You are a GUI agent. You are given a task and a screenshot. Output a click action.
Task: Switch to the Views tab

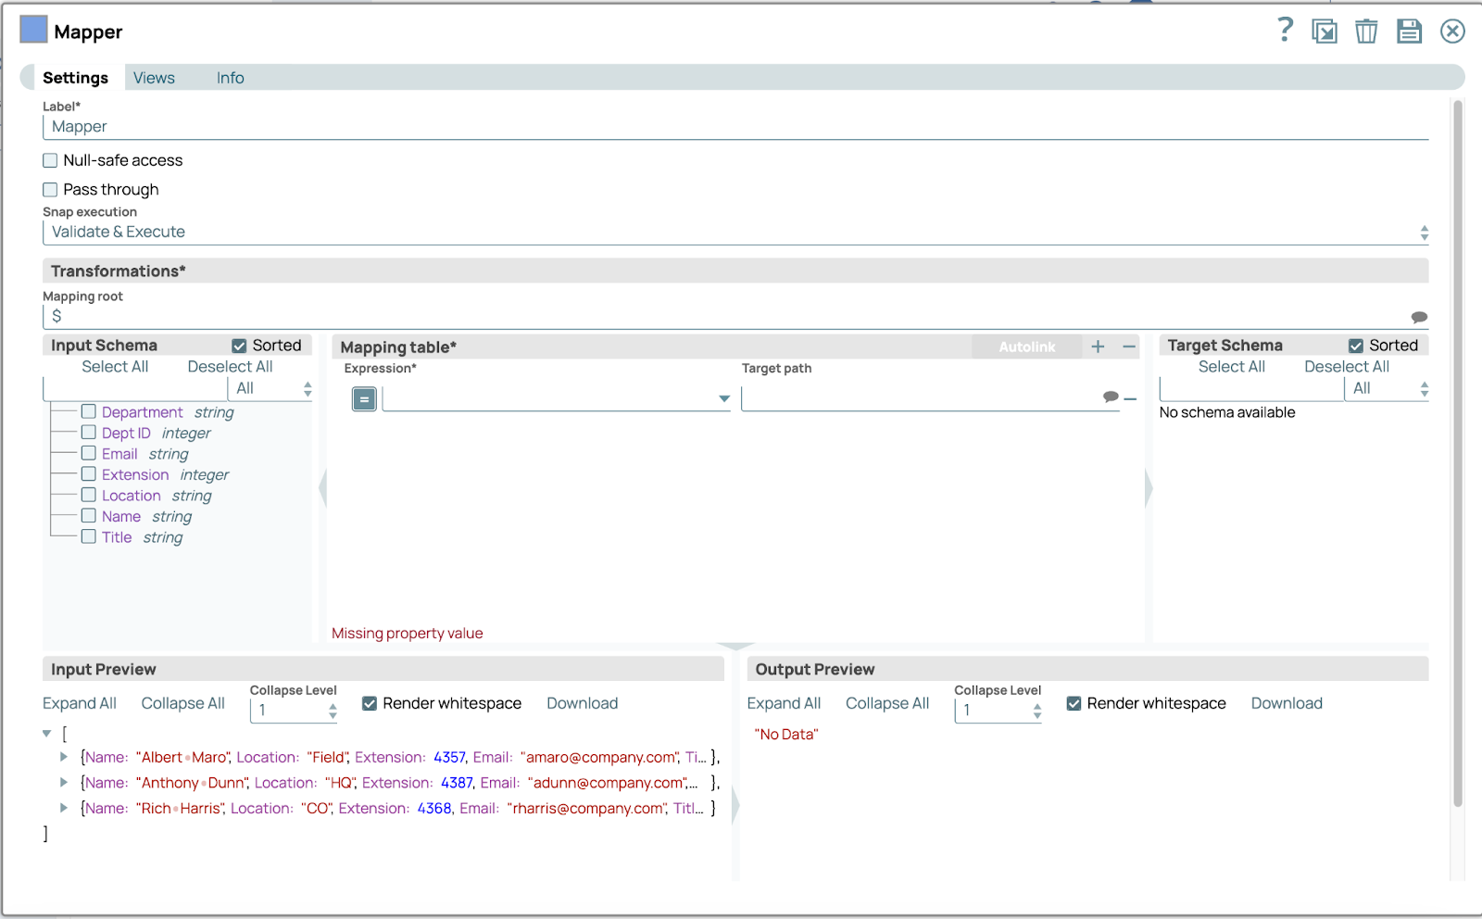[154, 78]
